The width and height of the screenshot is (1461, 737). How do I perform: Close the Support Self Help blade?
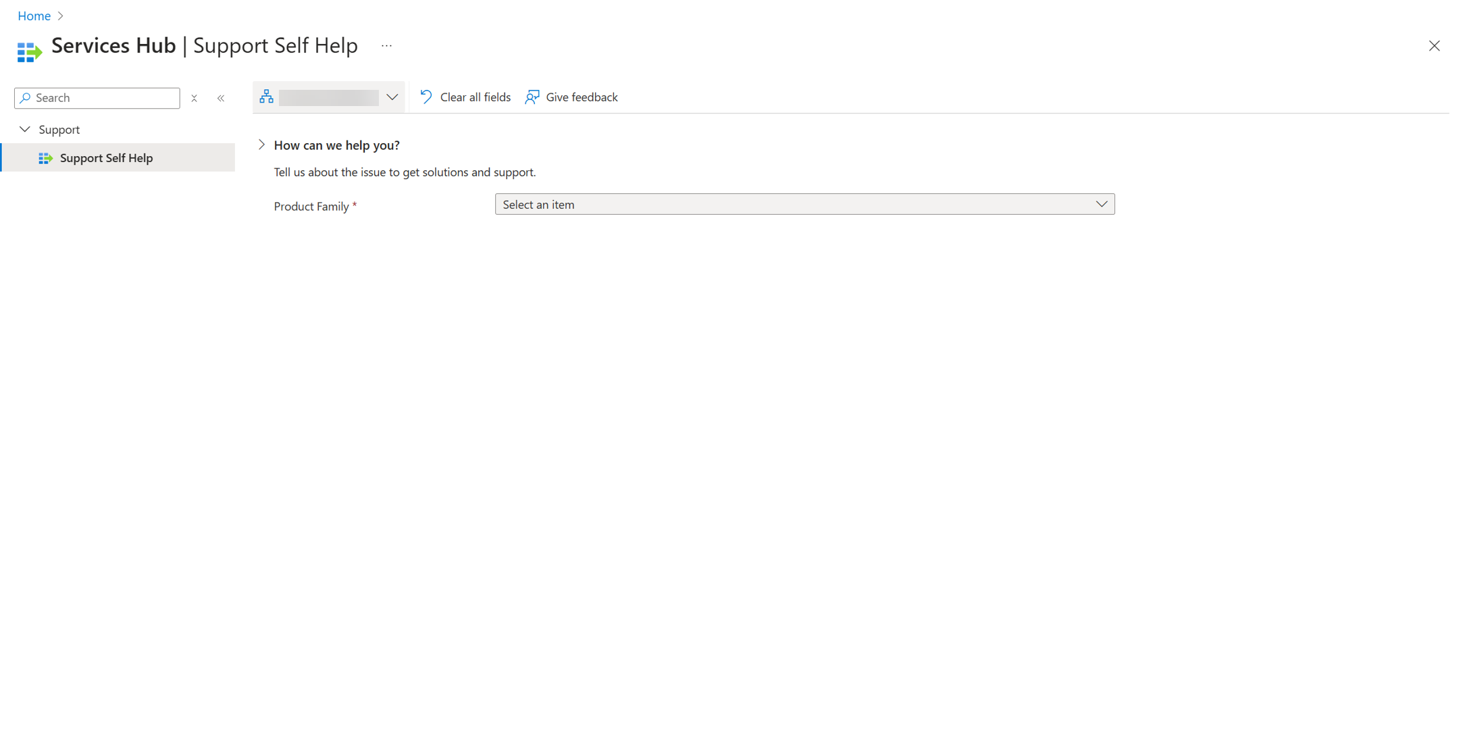point(1434,46)
